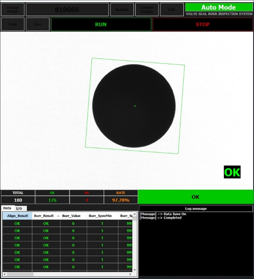This screenshot has width=254, height=279.
Task: Click the vertical scrollbar thumb of the table
Action: pos(135,219)
